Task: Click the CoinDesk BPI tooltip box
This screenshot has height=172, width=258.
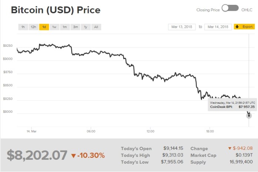Action: point(232,105)
